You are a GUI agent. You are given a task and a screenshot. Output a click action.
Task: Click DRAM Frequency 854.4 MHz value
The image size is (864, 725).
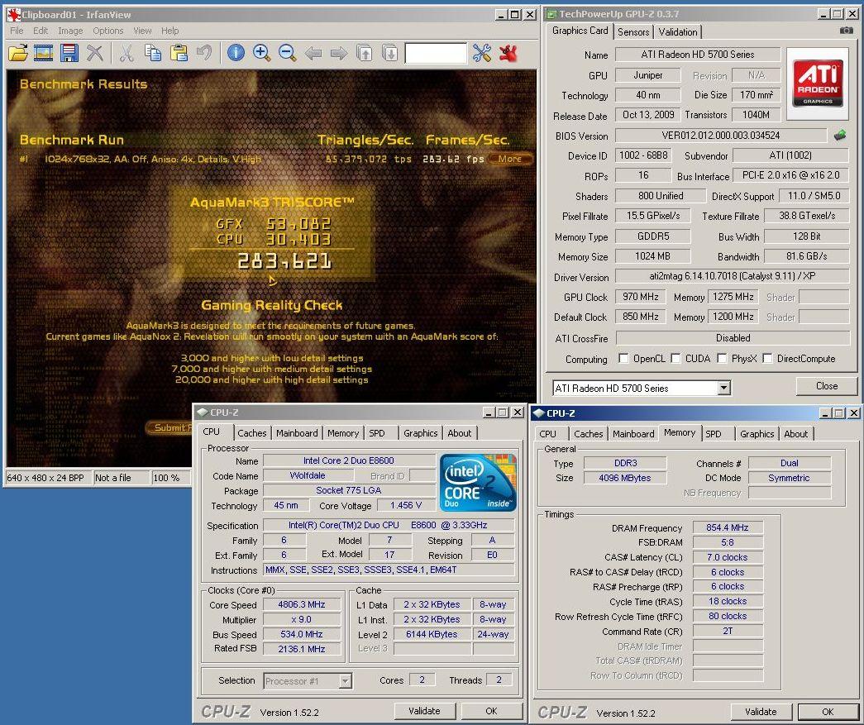point(728,527)
